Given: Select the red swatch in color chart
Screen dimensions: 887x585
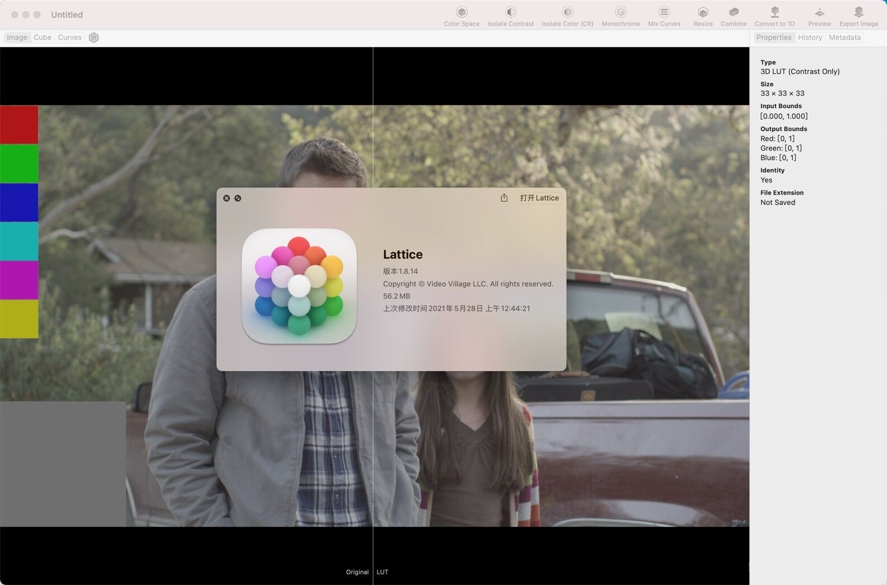Looking at the screenshot, I should click(x=19, y=125).
